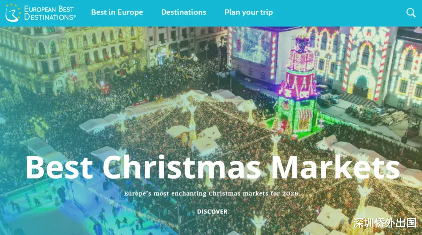Click the divider line above DISCOVER
The width and height of the screenshot is (422, 235).
[212, 203]
